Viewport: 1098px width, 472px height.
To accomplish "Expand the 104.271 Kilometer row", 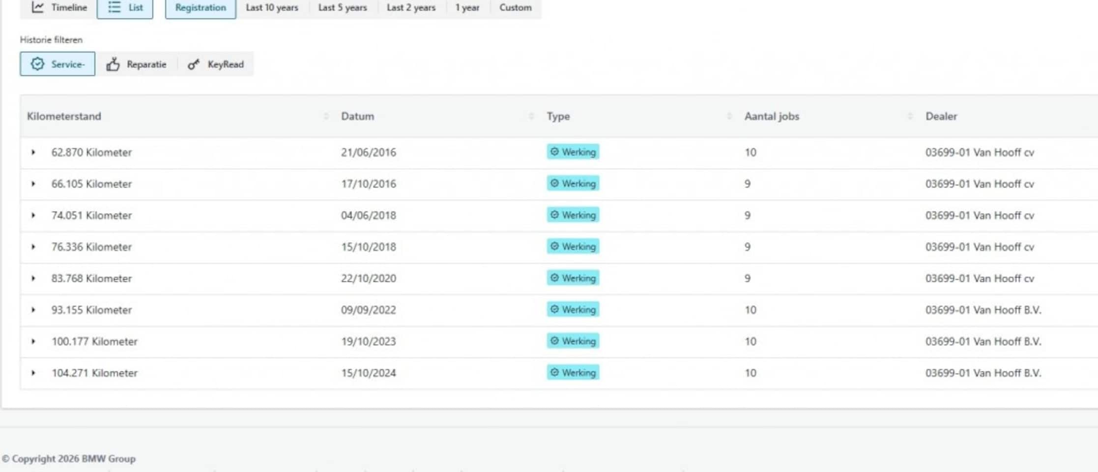I will click(x=33, y=373).
